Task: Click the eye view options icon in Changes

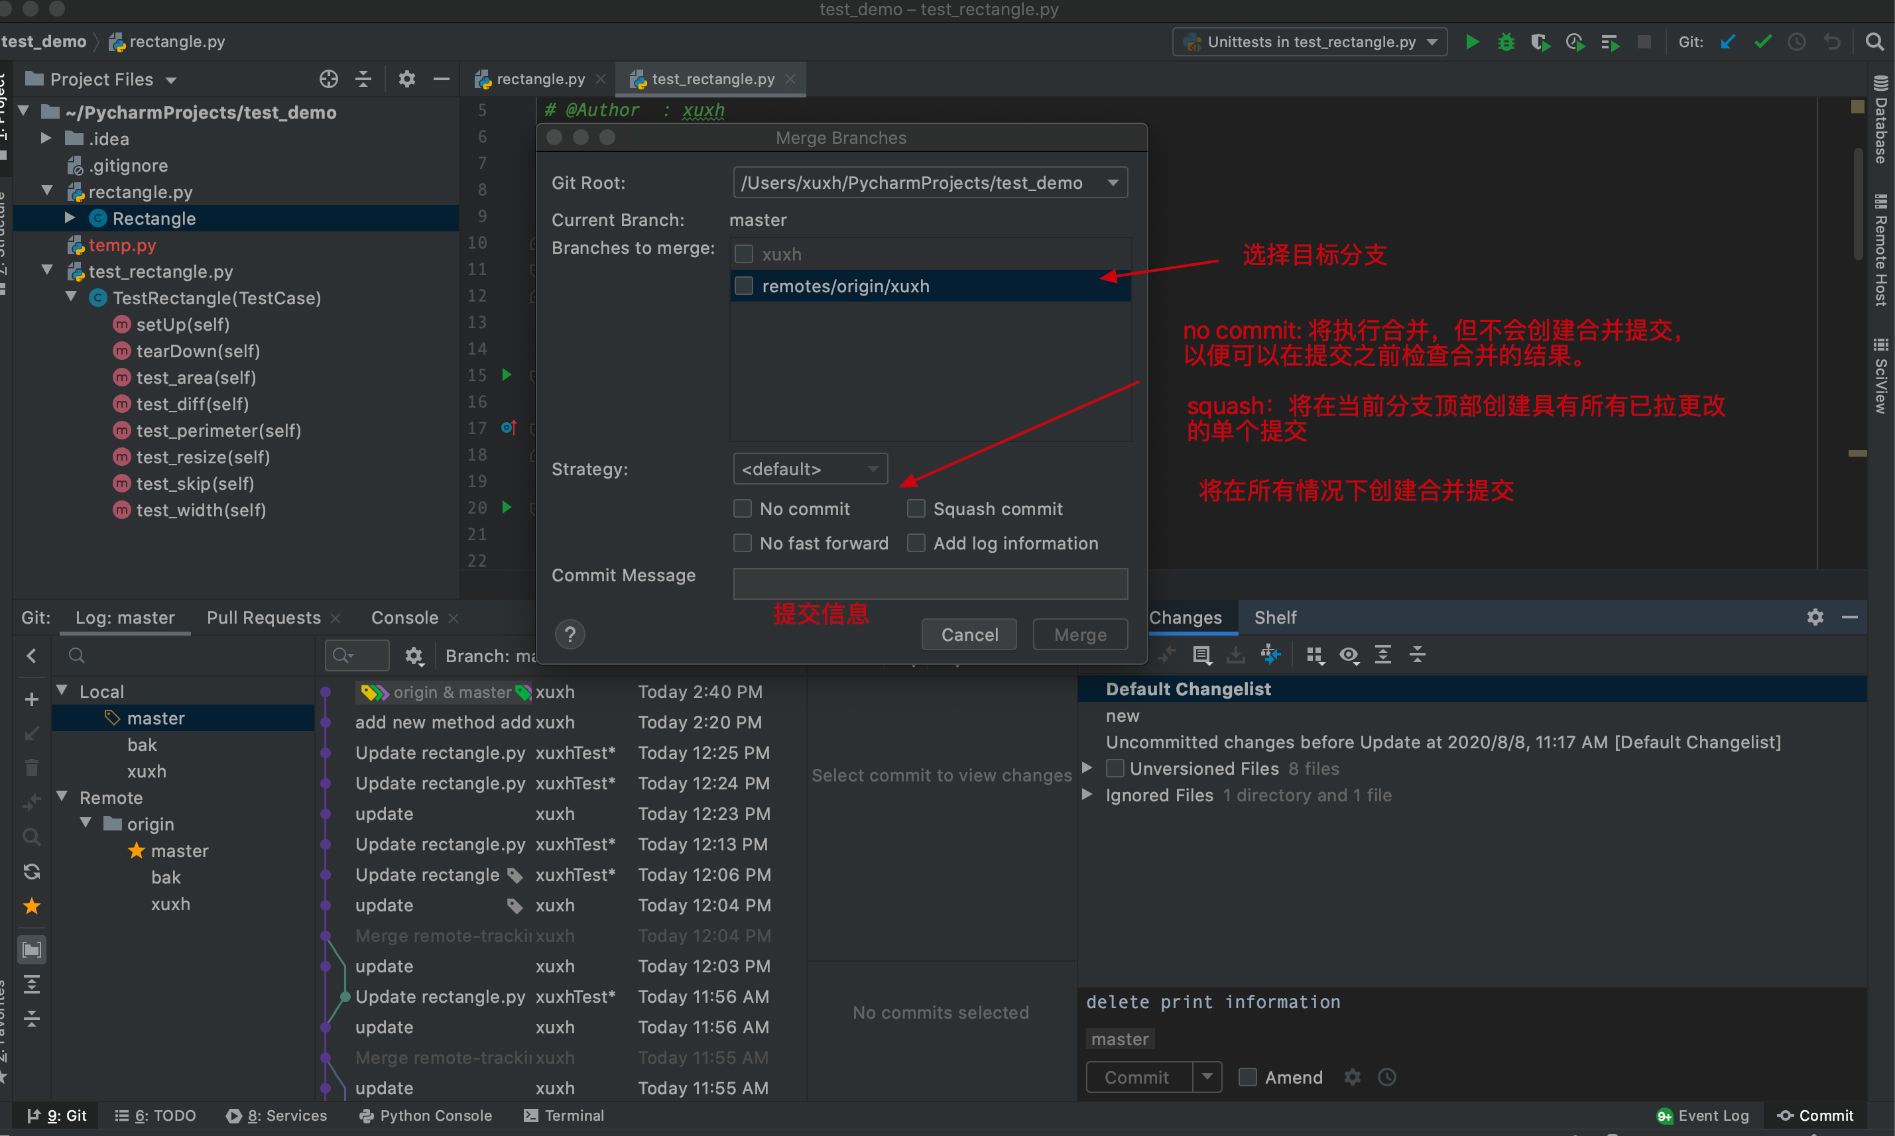Action: coord(1349,655)
